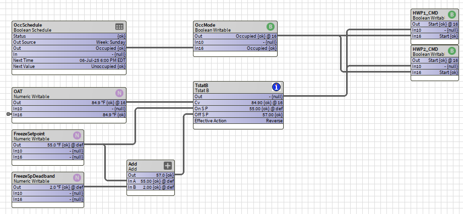
Task: Click the Effective Action row in TstatB
Action: click(238, 121)
